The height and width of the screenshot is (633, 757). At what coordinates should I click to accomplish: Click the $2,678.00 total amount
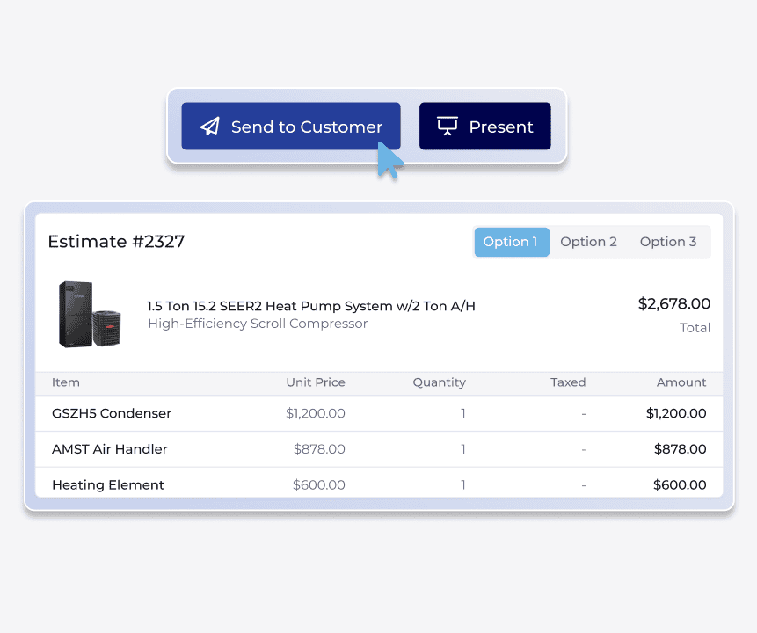[x=673, y=303]
